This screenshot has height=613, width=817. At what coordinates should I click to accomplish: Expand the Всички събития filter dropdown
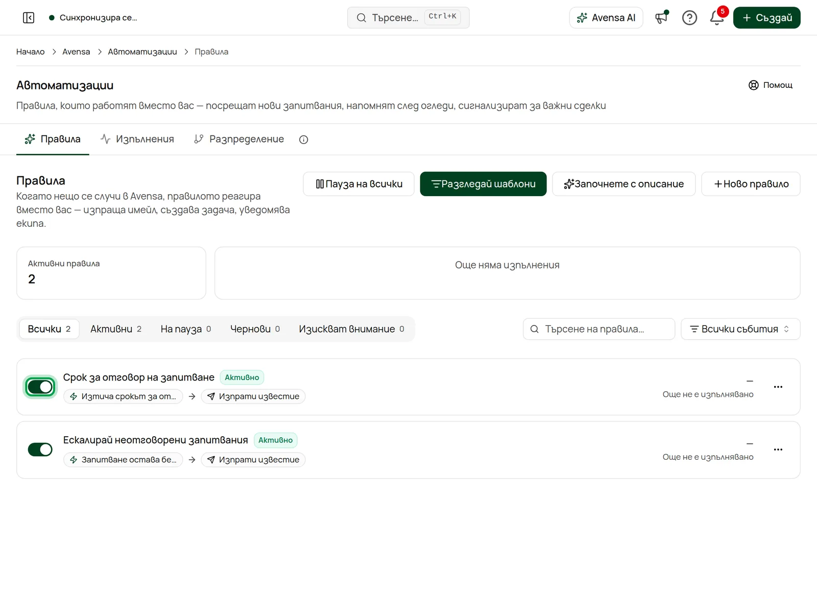(740, 329)
